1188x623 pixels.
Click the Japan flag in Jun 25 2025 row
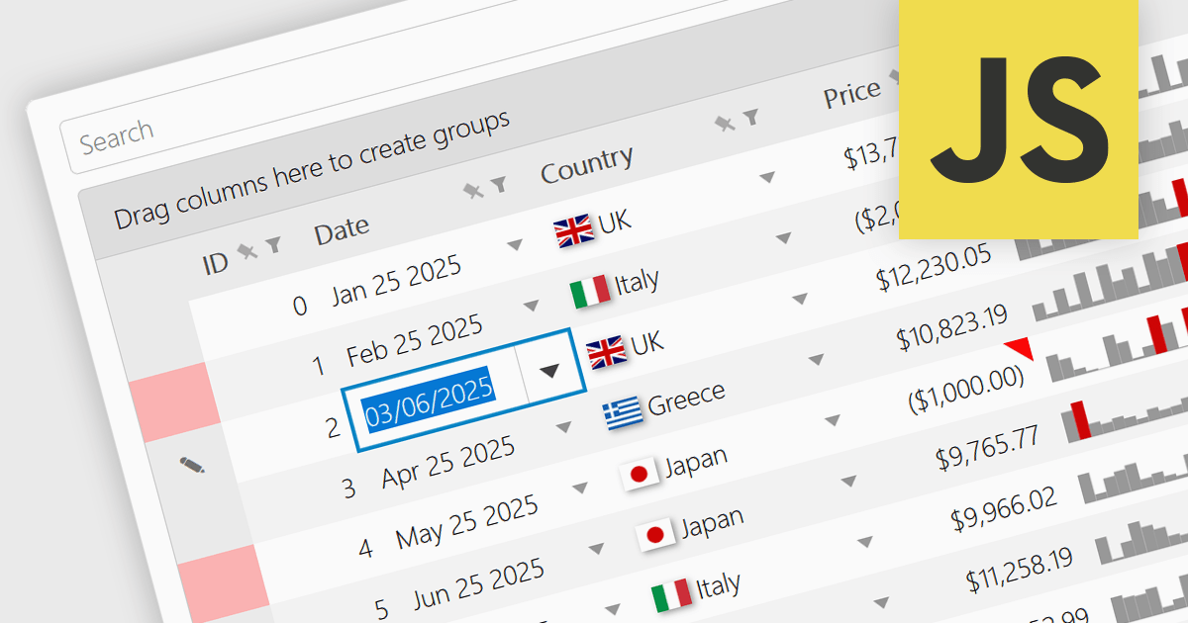coord(654,534)
